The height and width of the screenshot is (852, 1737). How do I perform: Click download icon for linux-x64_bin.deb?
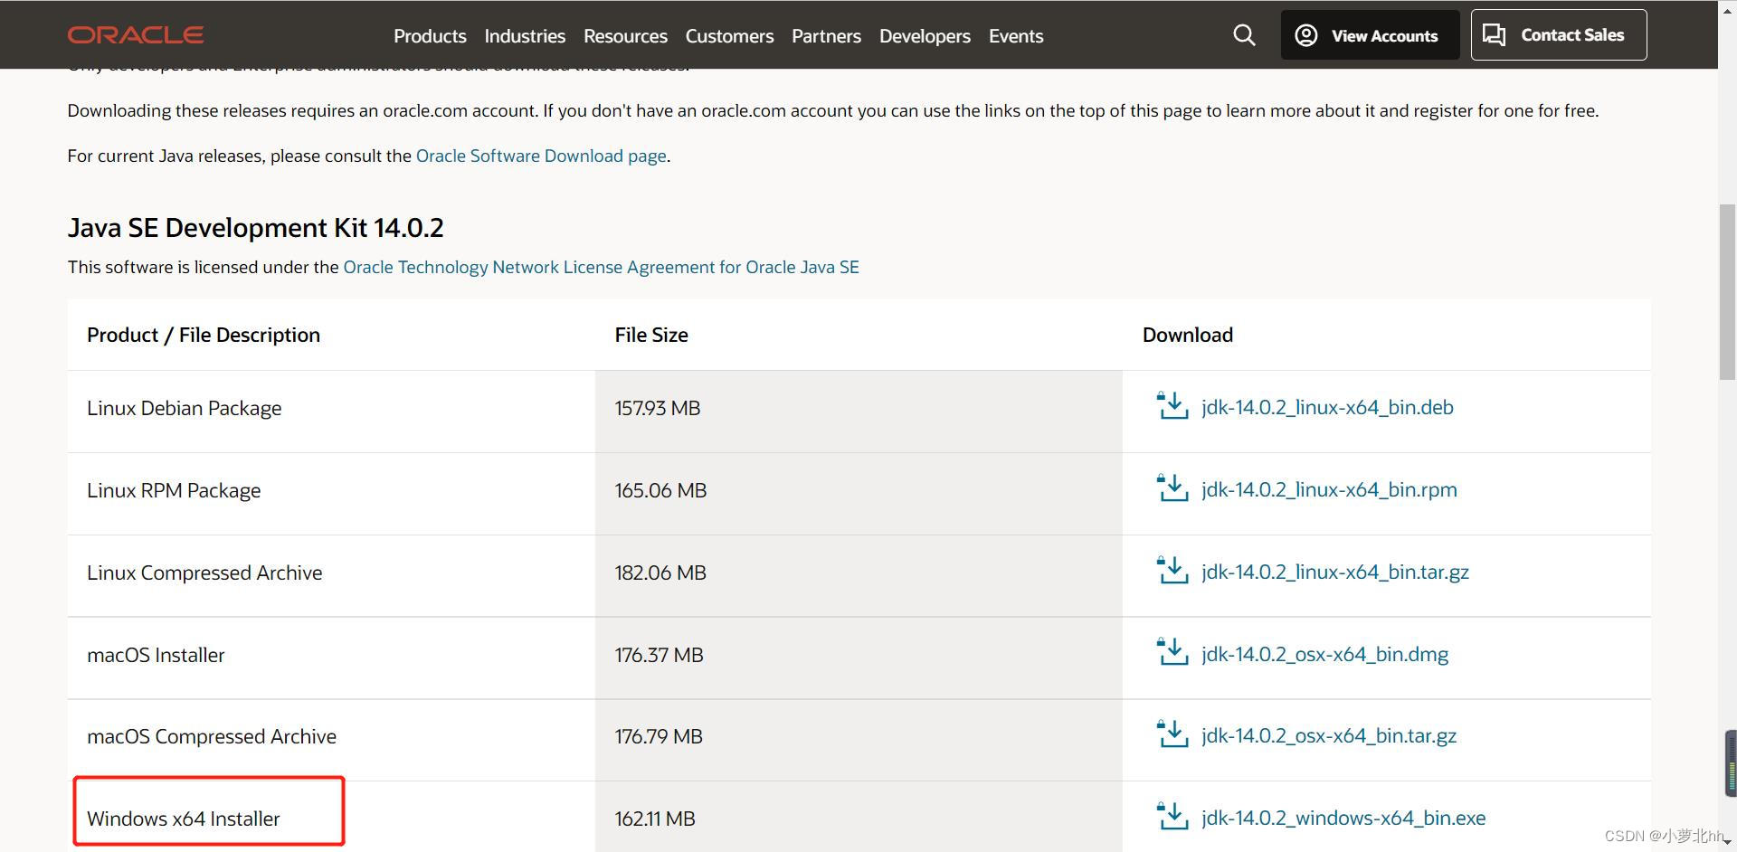1172,406
